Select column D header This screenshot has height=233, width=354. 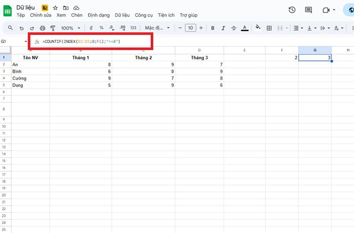[199, 50]
